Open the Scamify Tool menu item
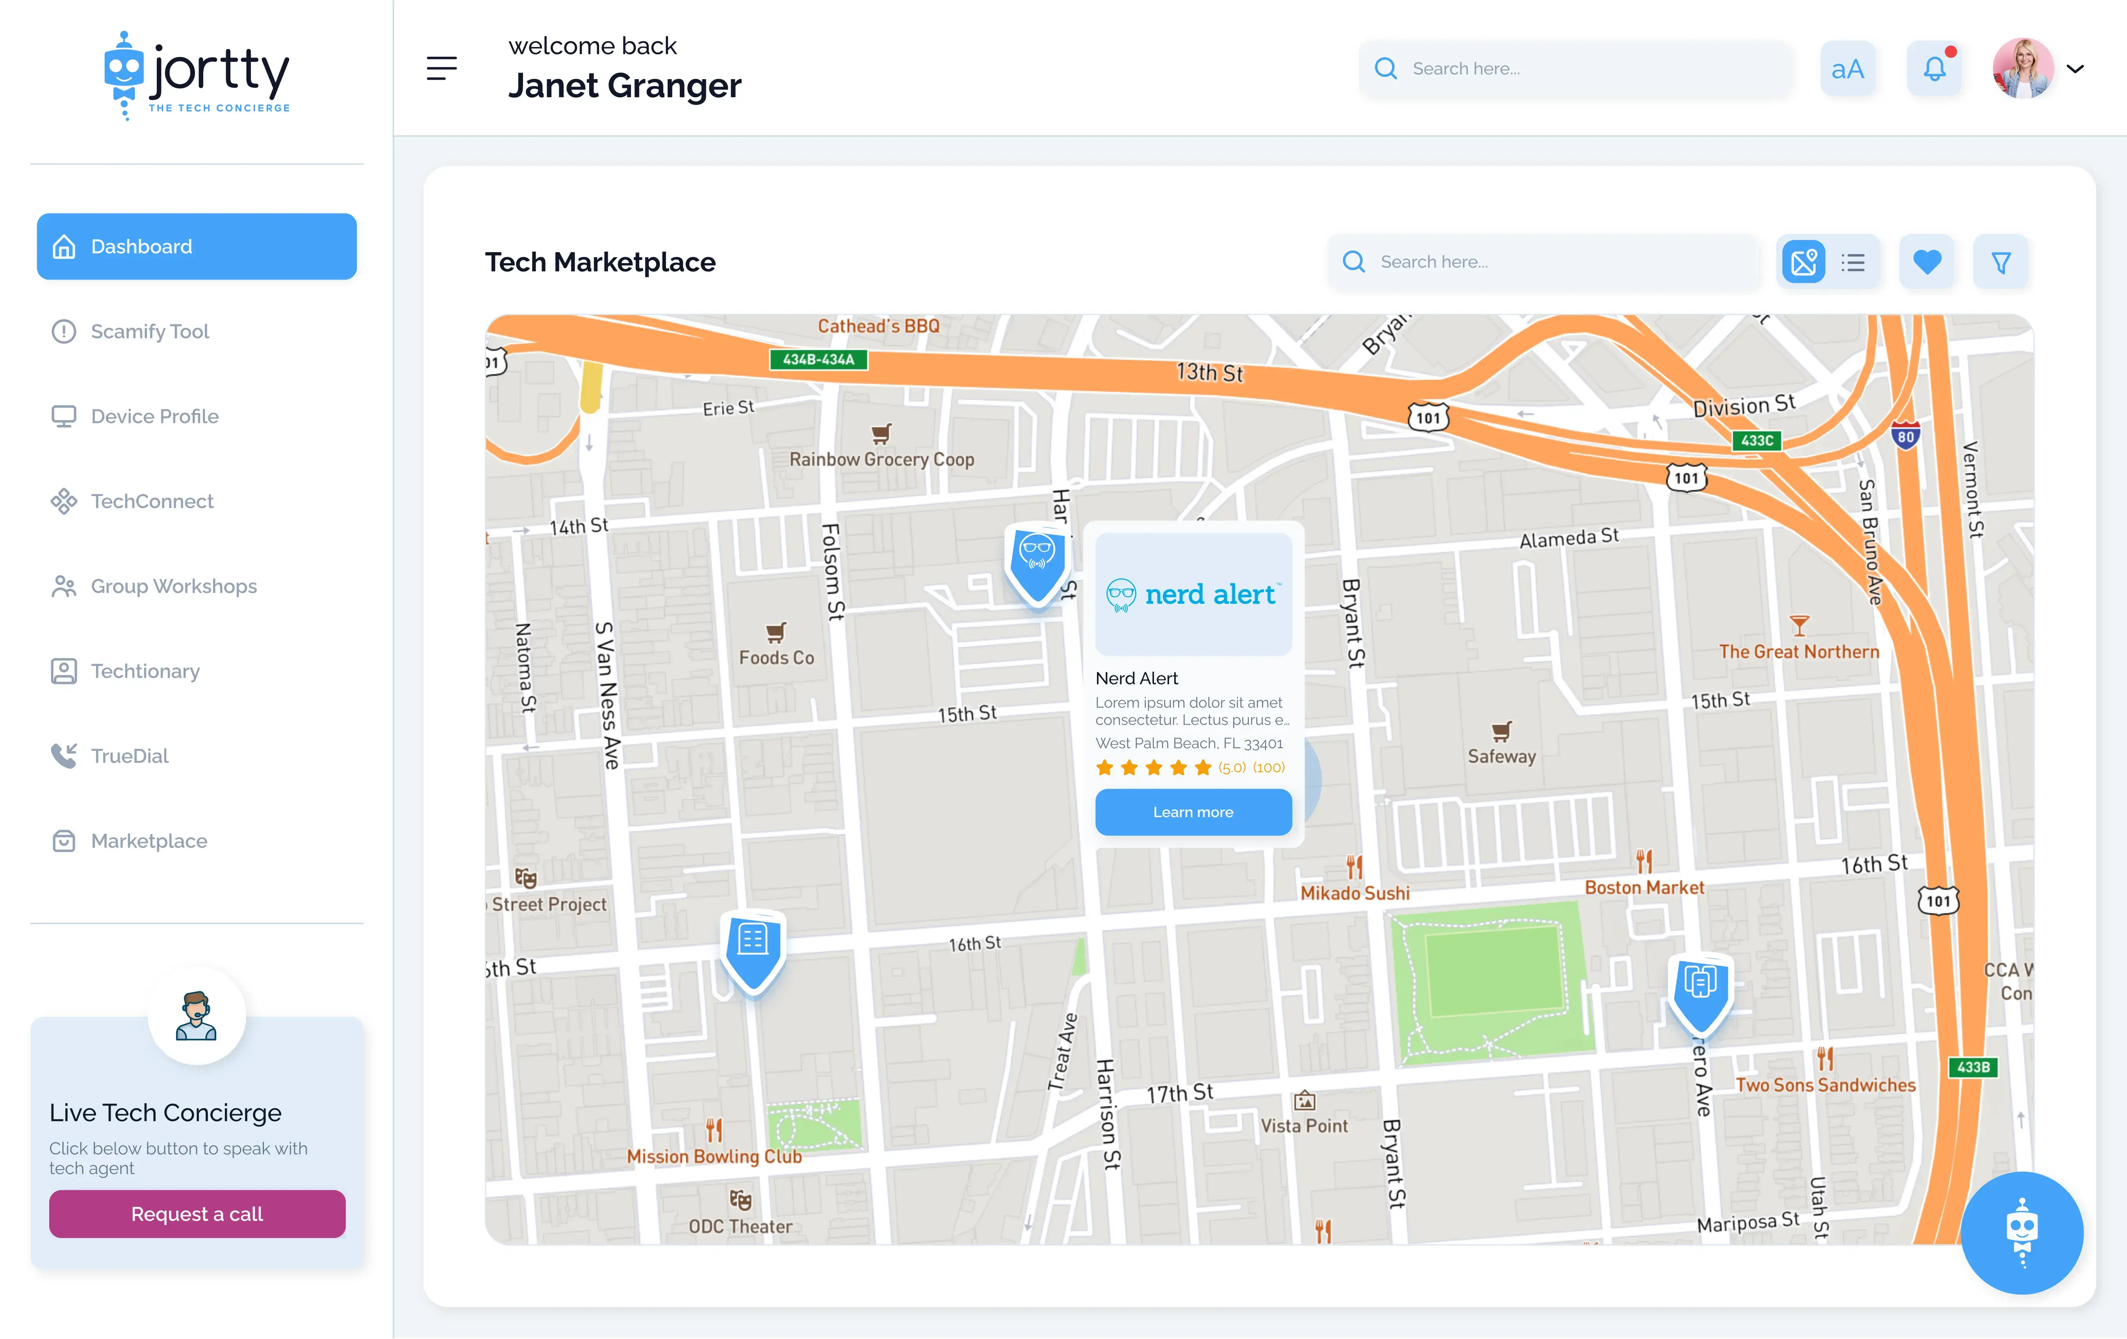 tap(150, 331)
